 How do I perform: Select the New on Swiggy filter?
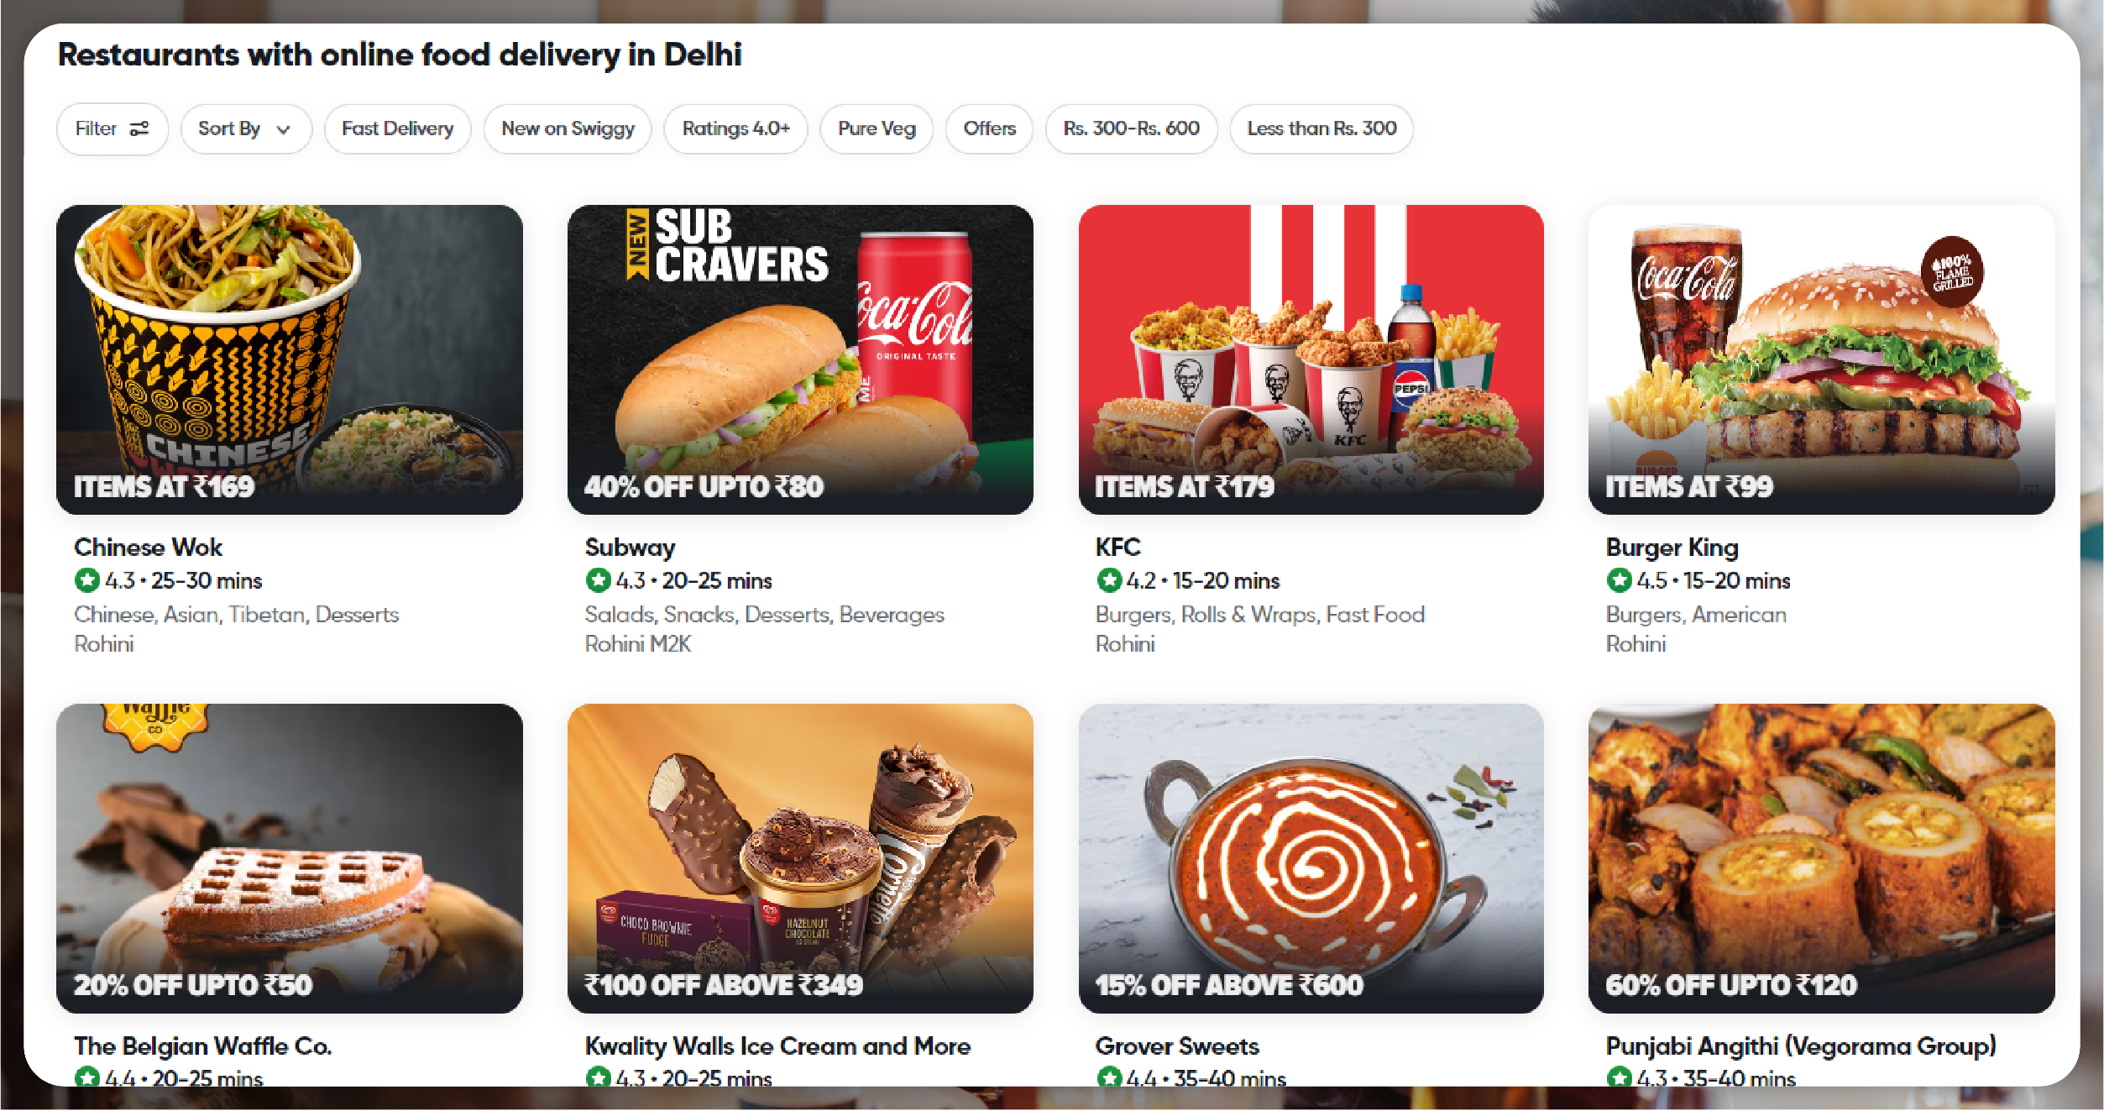568,128
